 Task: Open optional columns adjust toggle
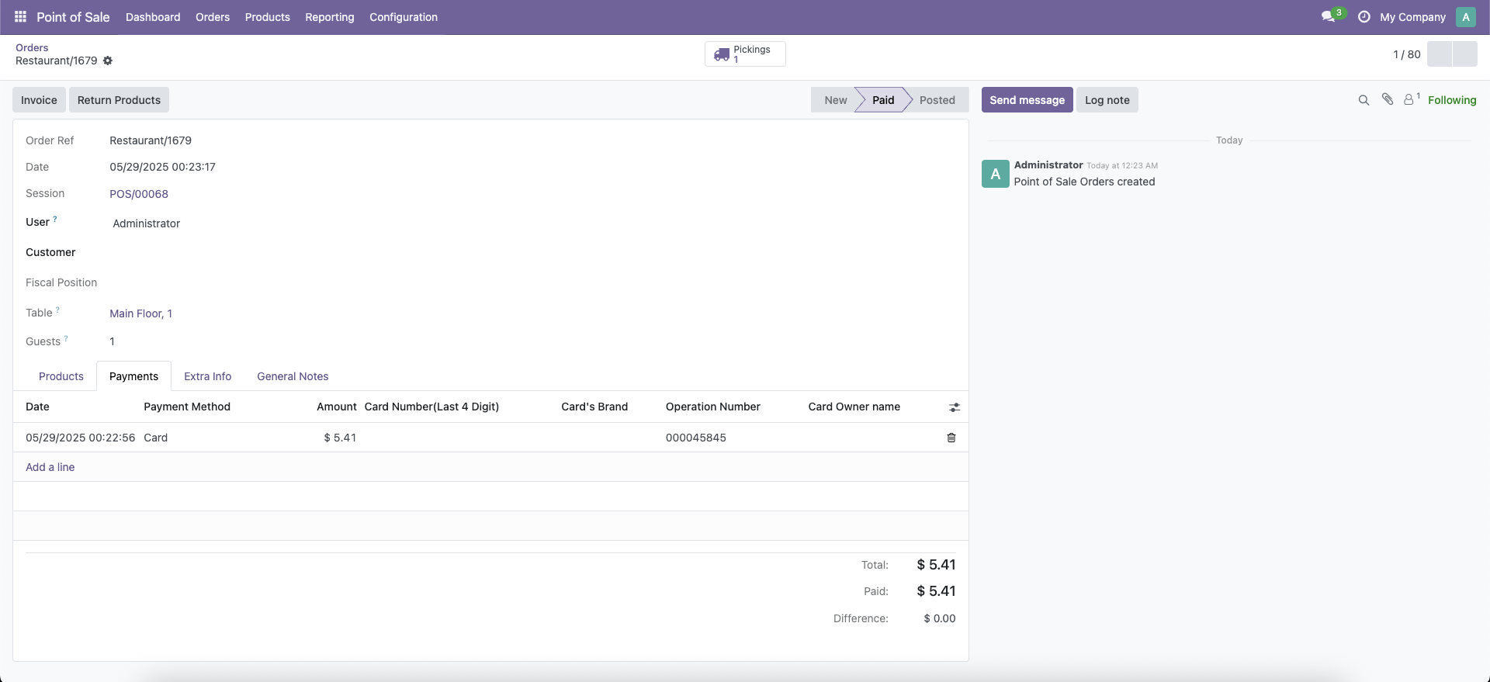[x=955, y=407]
